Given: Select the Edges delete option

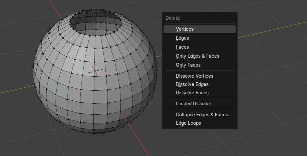Looking at the screenshot, I should [182, 38].
